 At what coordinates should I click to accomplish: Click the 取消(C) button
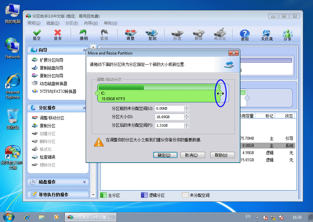193,155
